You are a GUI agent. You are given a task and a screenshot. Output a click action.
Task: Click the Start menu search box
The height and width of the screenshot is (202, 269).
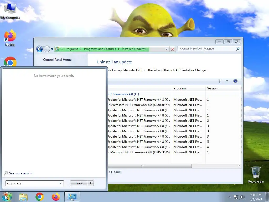(34, 183)
